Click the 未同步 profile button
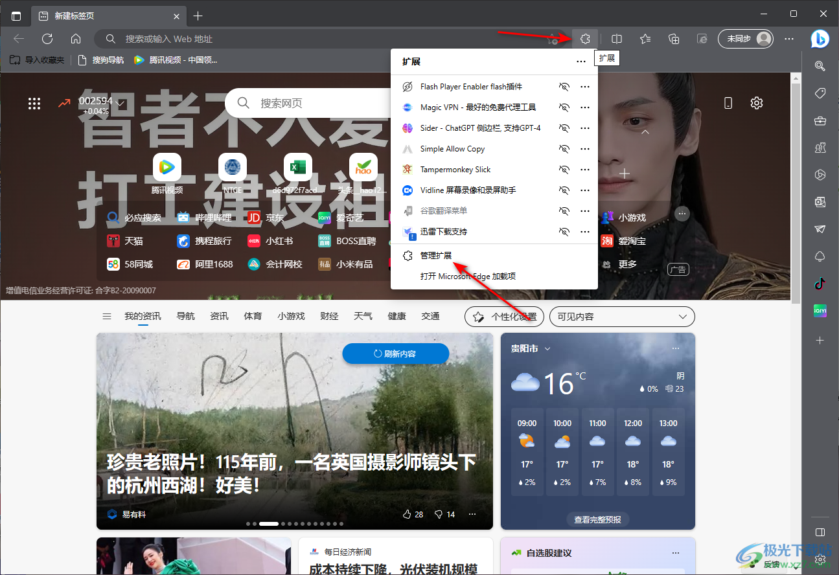839x575 pixels. (x=745, y=39)
